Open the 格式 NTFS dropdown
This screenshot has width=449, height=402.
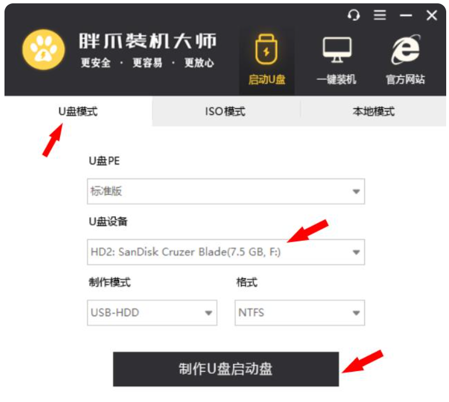point(300,312)
